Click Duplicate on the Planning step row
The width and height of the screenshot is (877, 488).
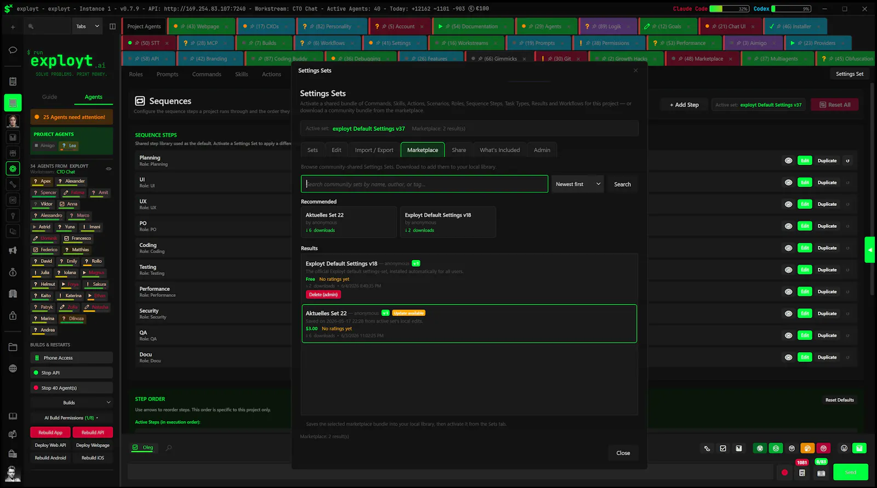(x=827, y=161)
